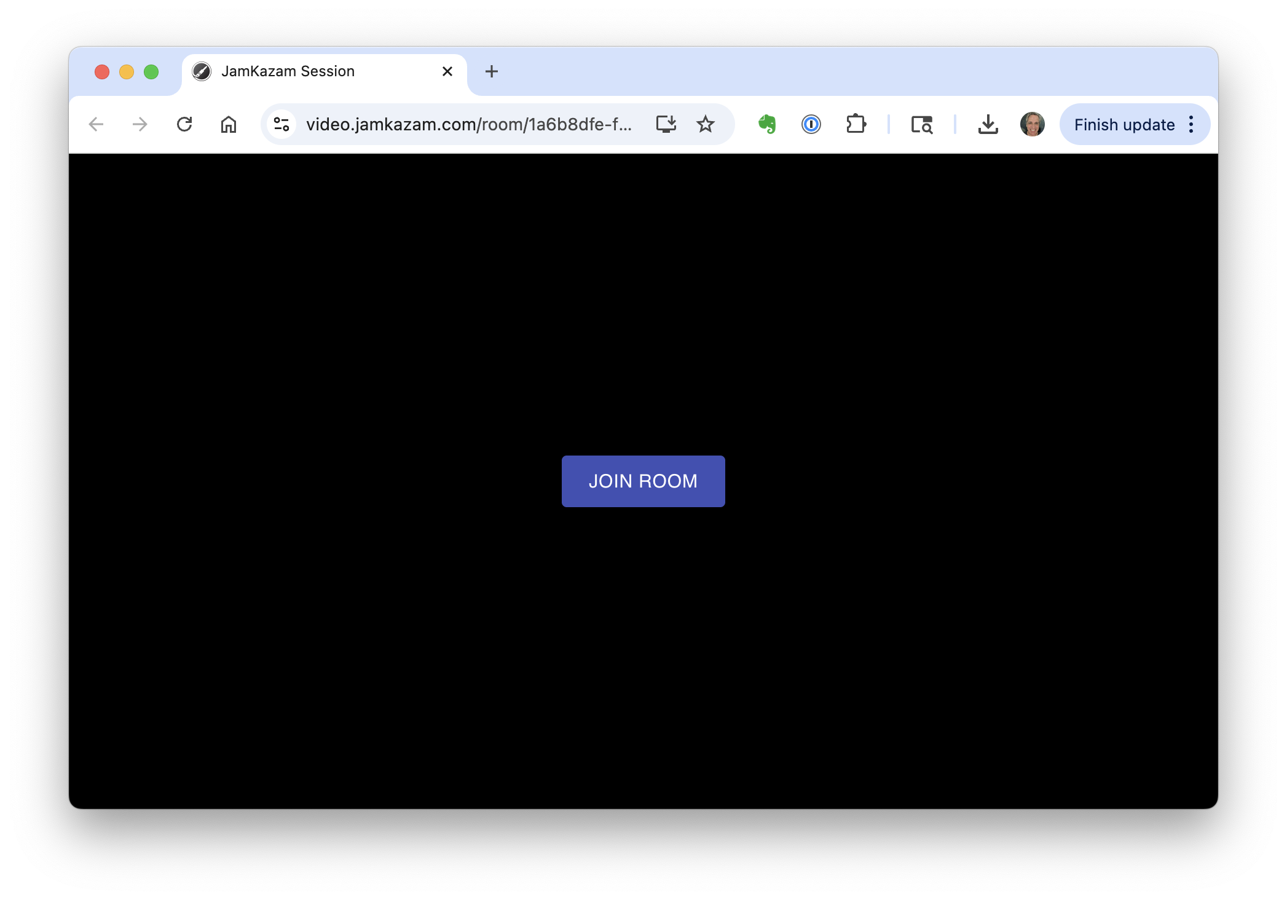Go to the browser home page
This screenshot has height=900, width=1287.
229,124
